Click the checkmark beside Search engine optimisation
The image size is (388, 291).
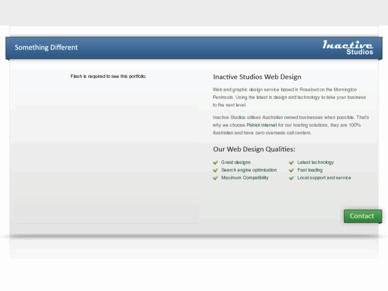[215, 170]
